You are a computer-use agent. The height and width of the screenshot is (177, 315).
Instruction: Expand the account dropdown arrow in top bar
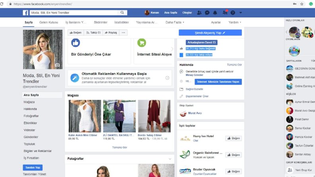[240, 13]
